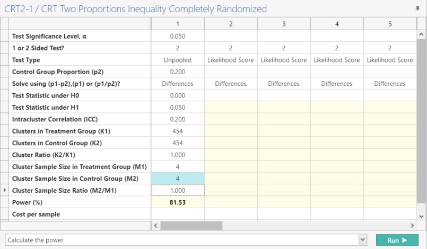Screen dimensions: 427x249
Task: Select the Cluster Ratio value 1.000
Action: pyautogui.click(x=178, y=155)
